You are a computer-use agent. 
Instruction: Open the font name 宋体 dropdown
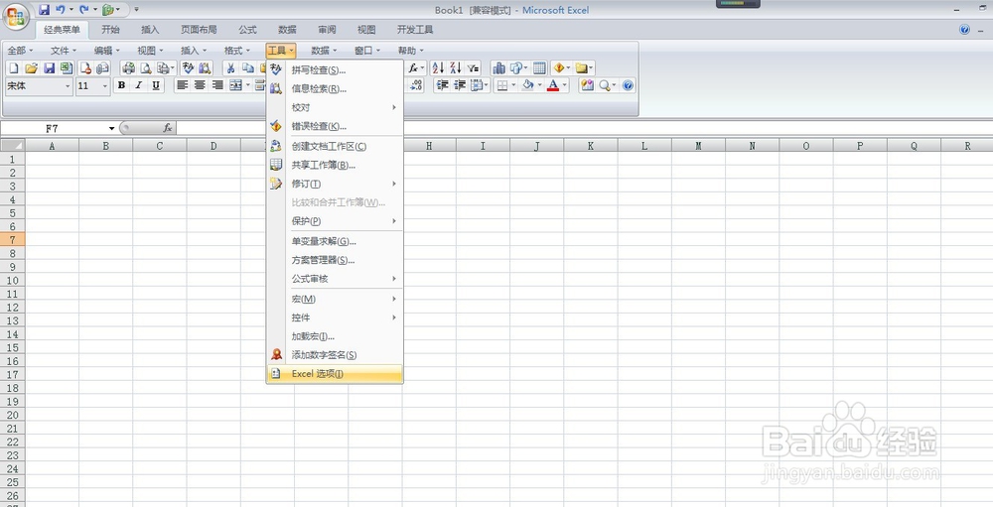tap(68, 86)
